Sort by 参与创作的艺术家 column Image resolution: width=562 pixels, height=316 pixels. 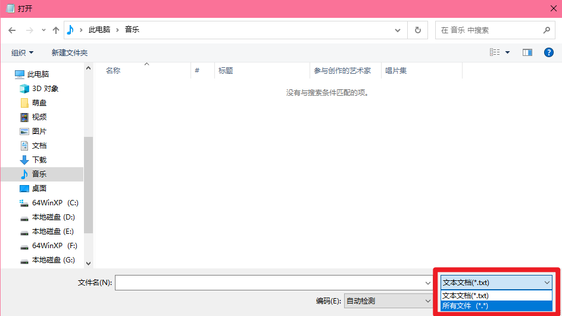[x=345, y=71]
